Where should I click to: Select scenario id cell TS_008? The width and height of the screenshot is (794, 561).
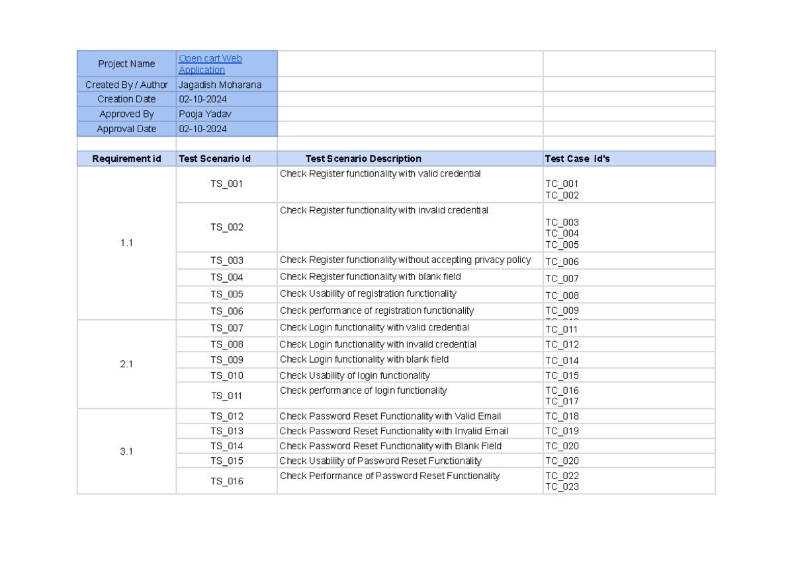pos(226,344)
